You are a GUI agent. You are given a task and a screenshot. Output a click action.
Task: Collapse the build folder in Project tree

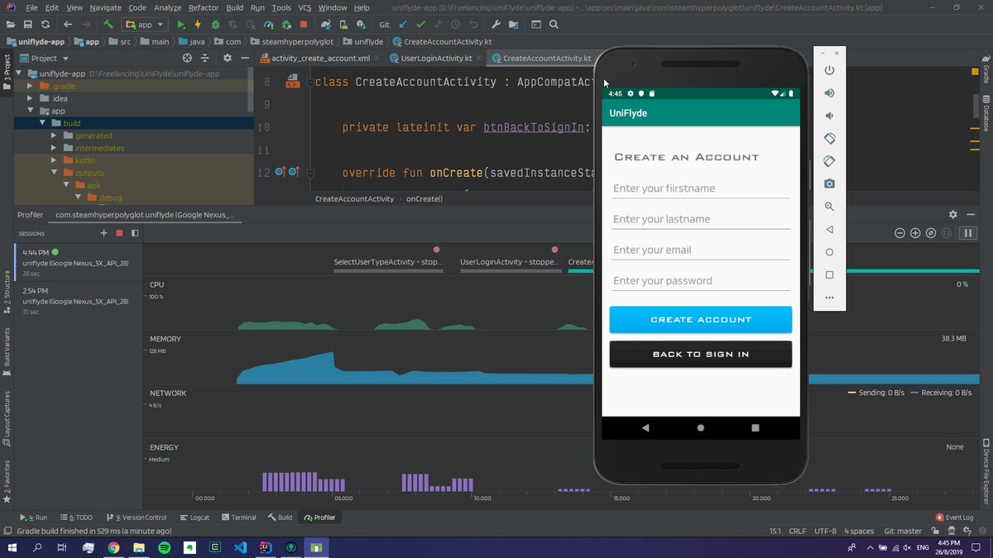[x=42, y=122]
